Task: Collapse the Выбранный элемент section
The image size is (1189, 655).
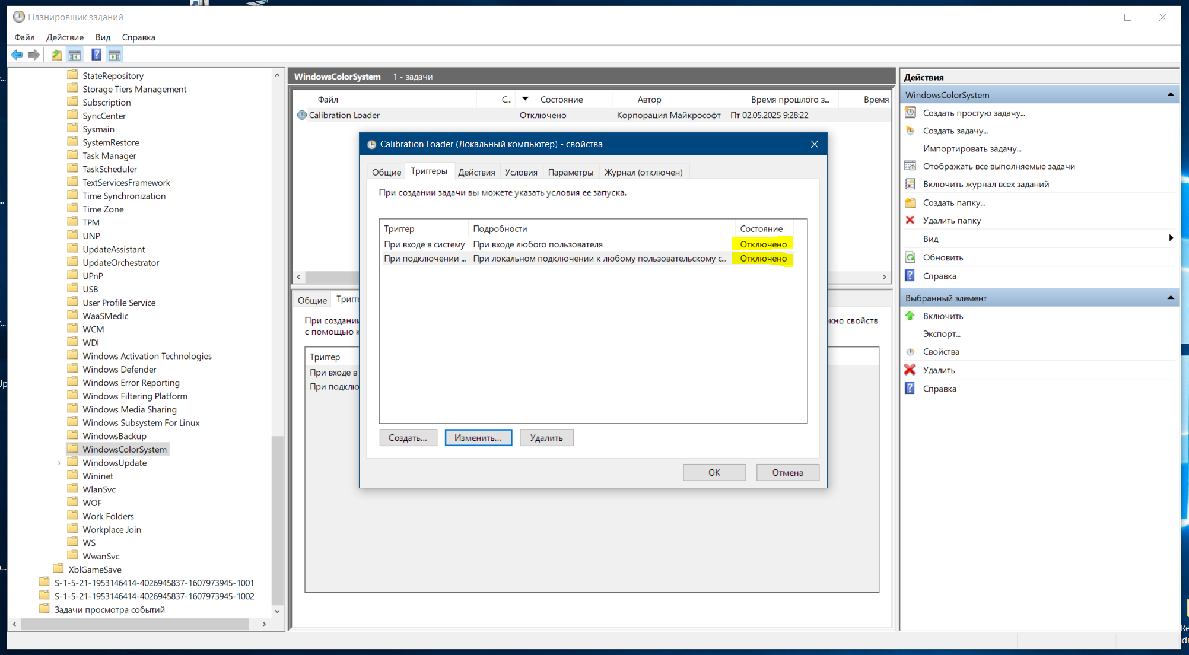Action: coord(1170,298)
